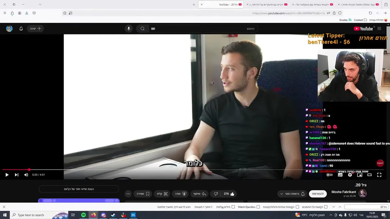Switch to the קובי אמזלג tab
Screen dimensions: 390x219
(x=359, y=5)
